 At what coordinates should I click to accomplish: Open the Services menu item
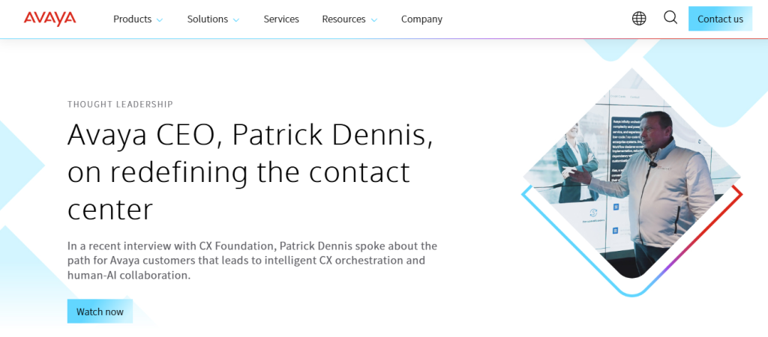pyautogui.click(x=281, y=19)
